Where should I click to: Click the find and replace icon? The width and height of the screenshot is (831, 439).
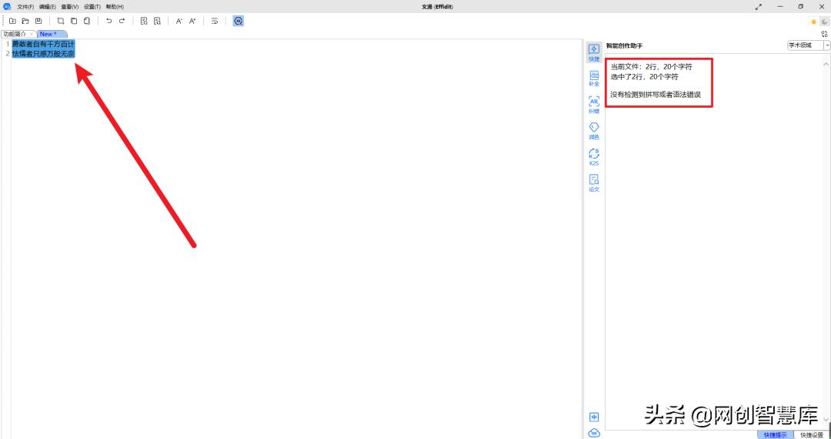tap(157, 22)
